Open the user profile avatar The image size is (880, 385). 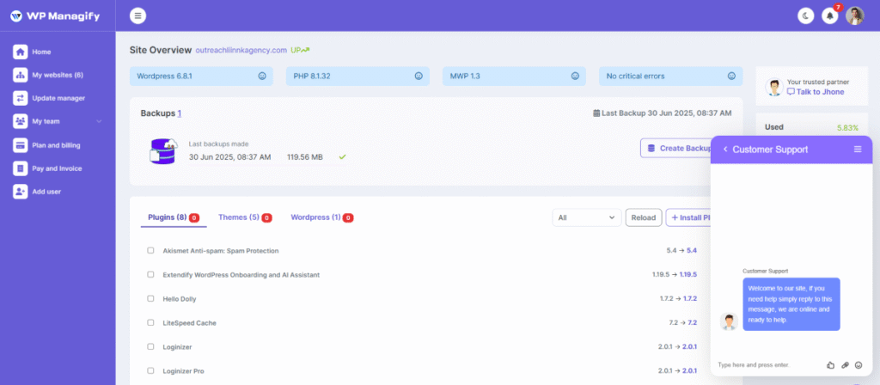855,15
